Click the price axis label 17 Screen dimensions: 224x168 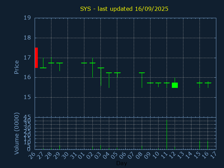click(x=27, y=58)
